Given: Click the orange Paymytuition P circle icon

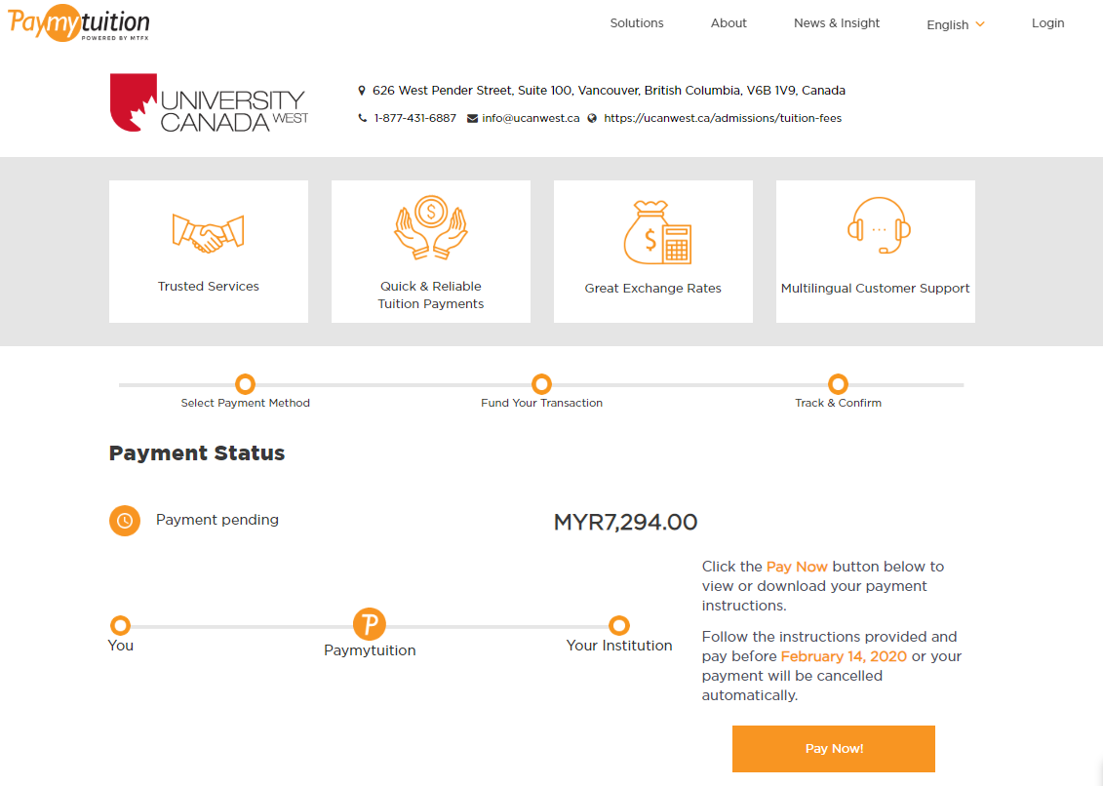Looking at the screenshot, I should 369,623.
